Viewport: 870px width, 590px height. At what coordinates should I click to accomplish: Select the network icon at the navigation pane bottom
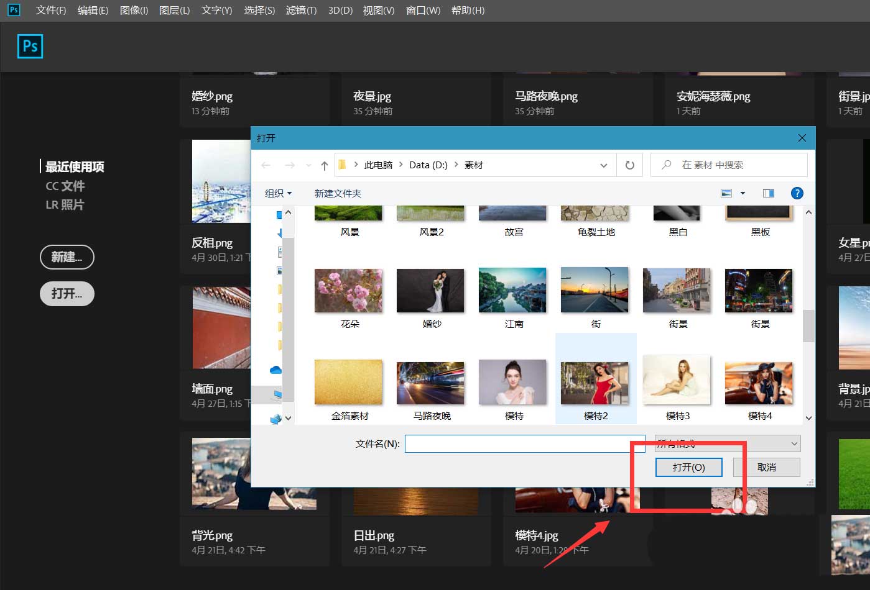[275, 419]
